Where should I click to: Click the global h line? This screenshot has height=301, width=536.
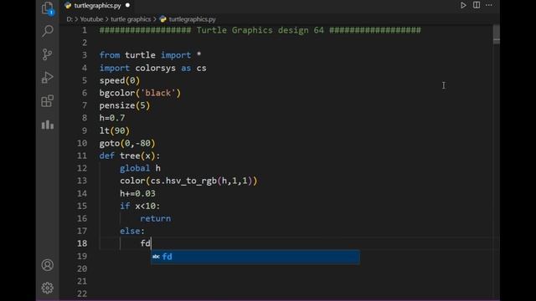pos(140,168)
